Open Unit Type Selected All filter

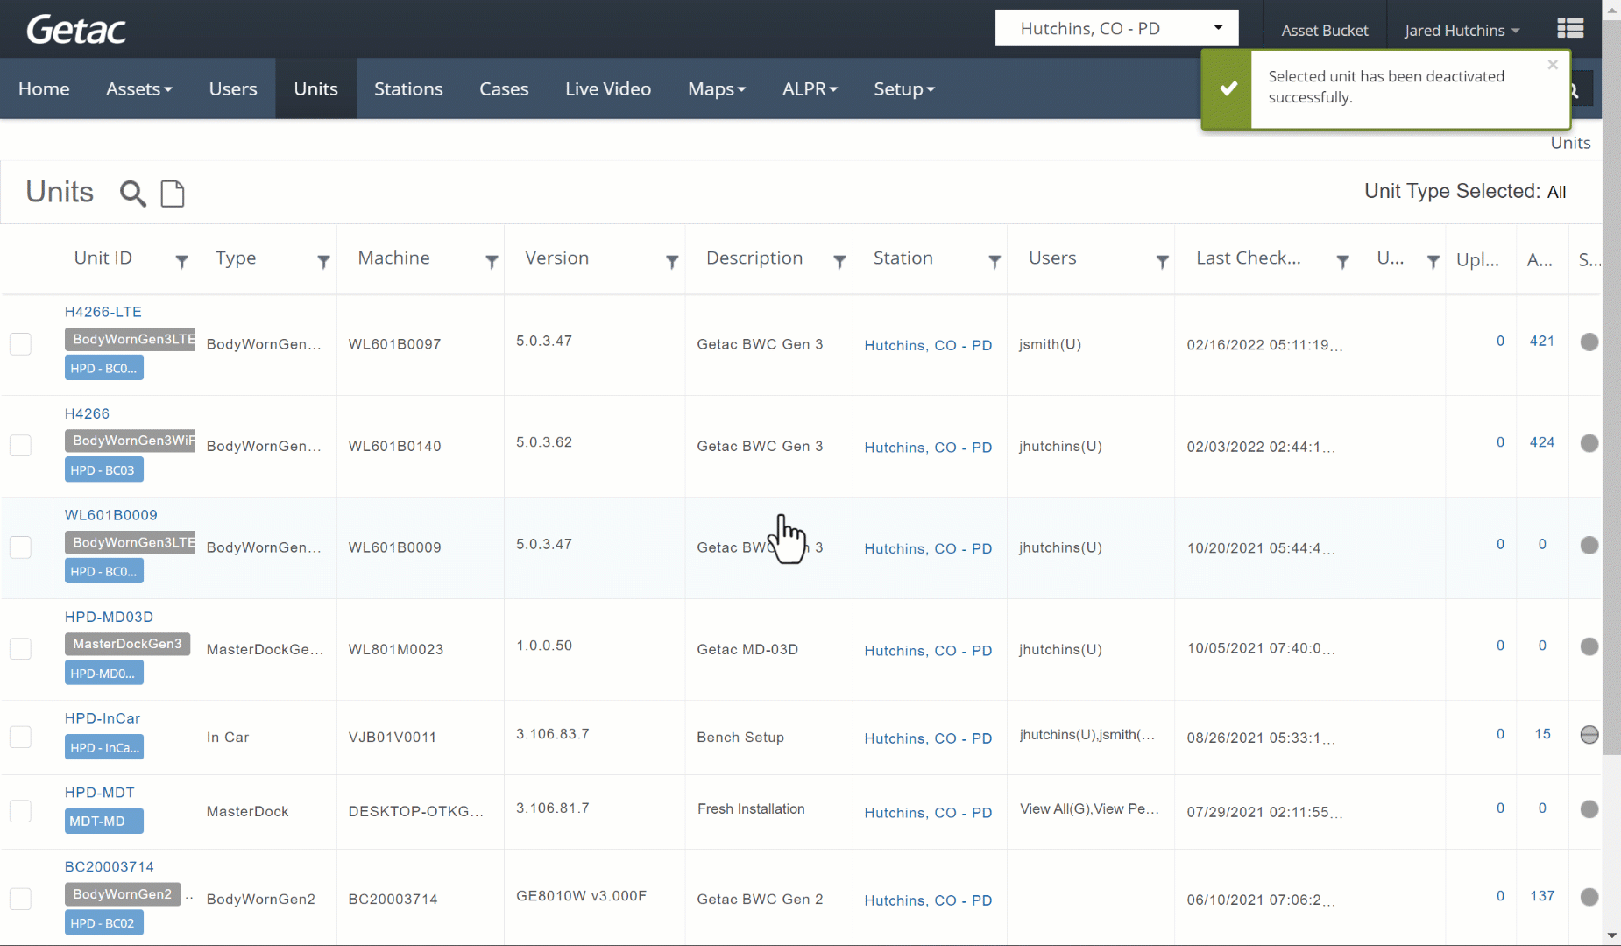coord(1556,192)
